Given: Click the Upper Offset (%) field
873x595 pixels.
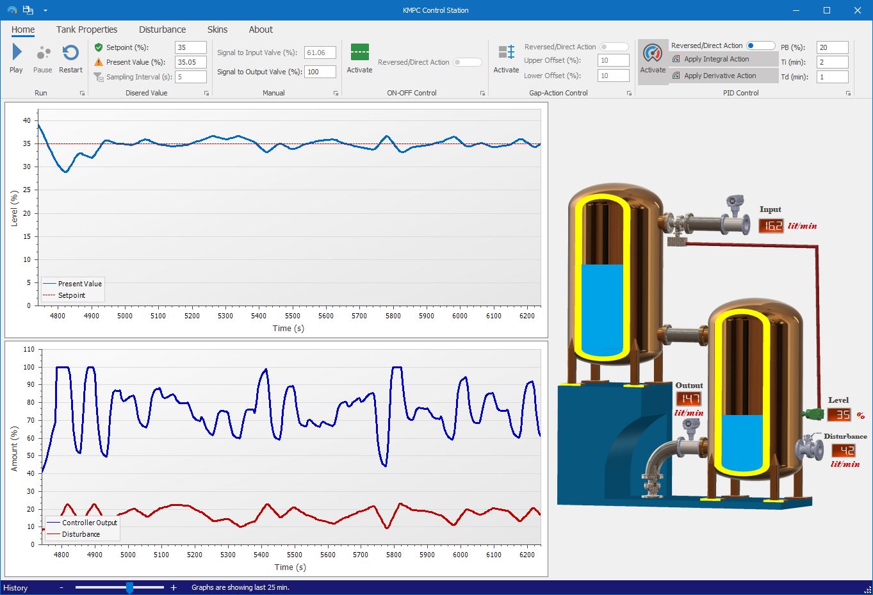Looking at the screenshot, I should (614, 60).
